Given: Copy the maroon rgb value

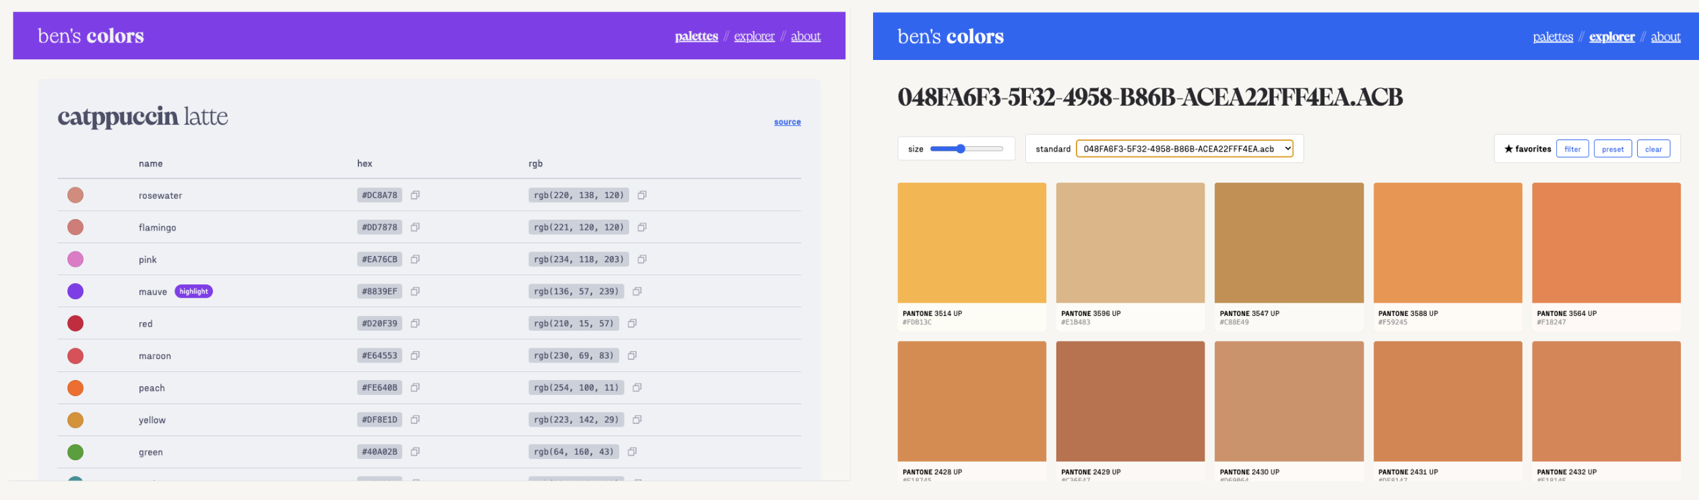Looking at the screenshot, I should point(632,356).
